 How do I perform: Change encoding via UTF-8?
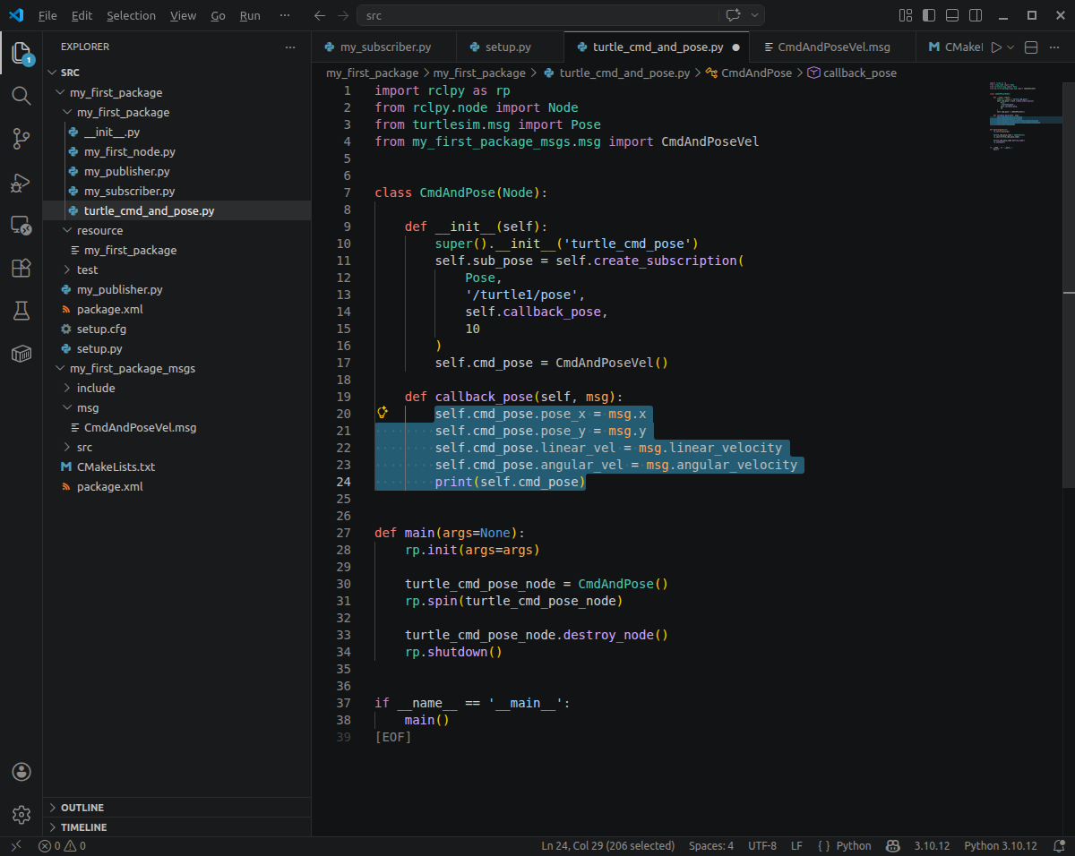[762, 845]
